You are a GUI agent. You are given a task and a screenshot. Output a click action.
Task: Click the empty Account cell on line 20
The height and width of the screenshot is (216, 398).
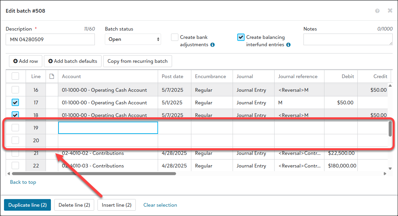point(108,141)
